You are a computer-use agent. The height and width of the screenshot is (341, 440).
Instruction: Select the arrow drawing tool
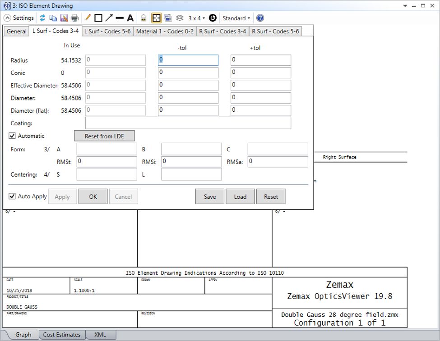click(109, 18)
